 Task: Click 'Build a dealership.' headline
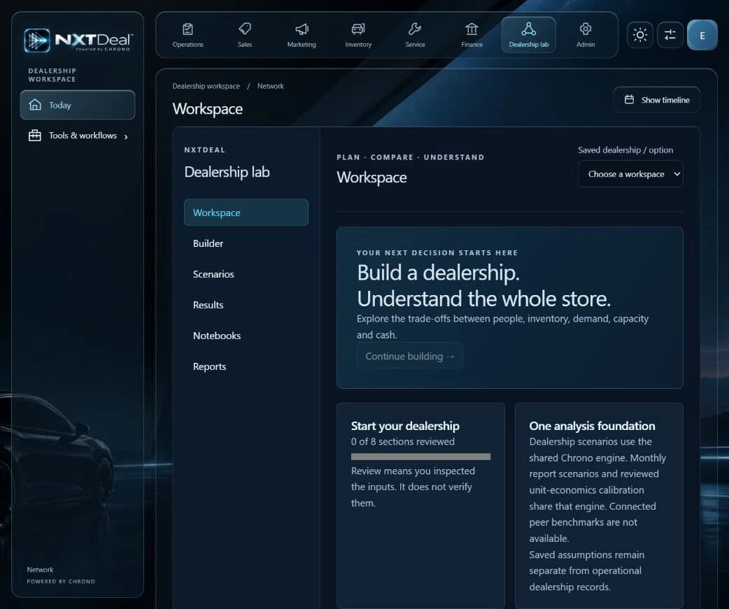tap(438, 272)
